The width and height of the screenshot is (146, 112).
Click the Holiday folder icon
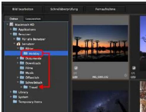pyautogui.click(x=26, y=53)
